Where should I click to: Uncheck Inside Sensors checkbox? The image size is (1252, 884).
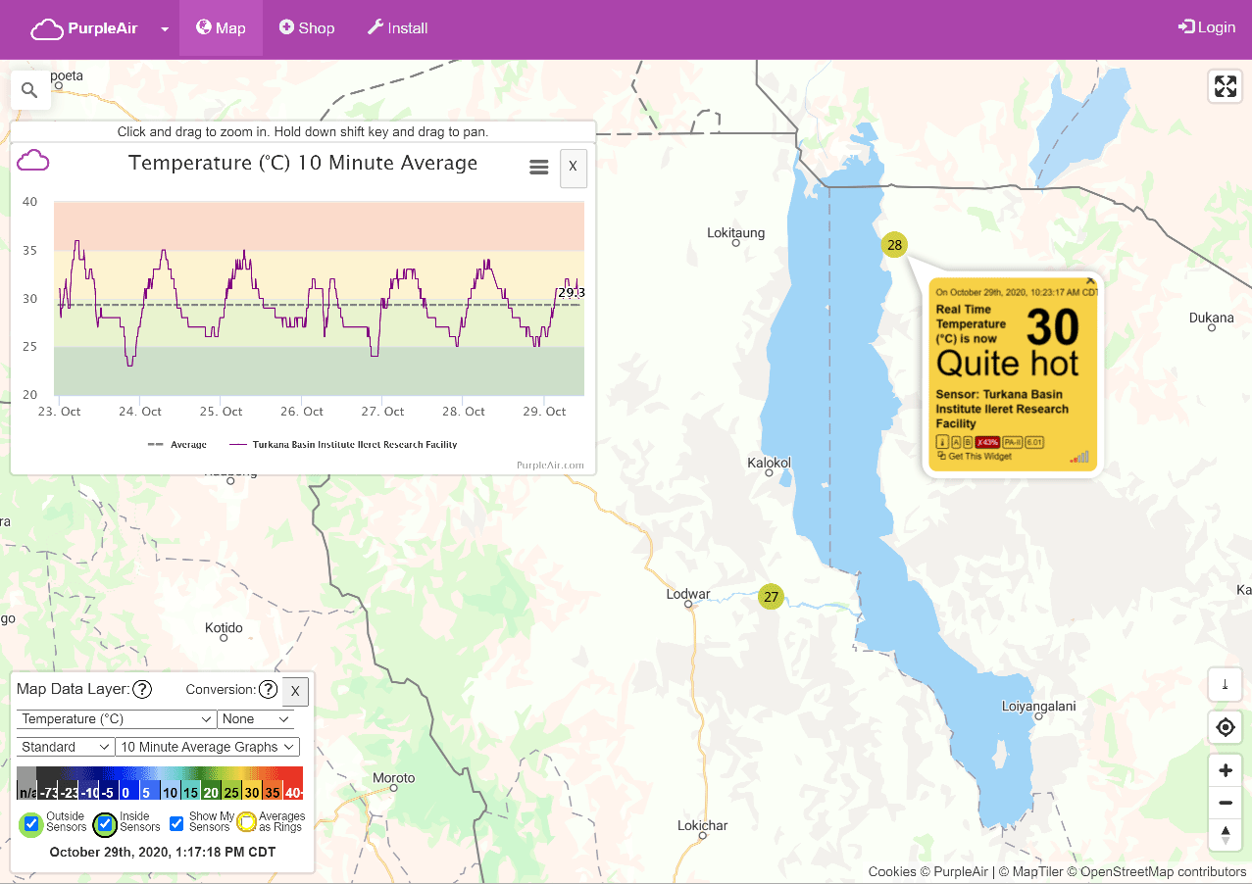[105, 823]
